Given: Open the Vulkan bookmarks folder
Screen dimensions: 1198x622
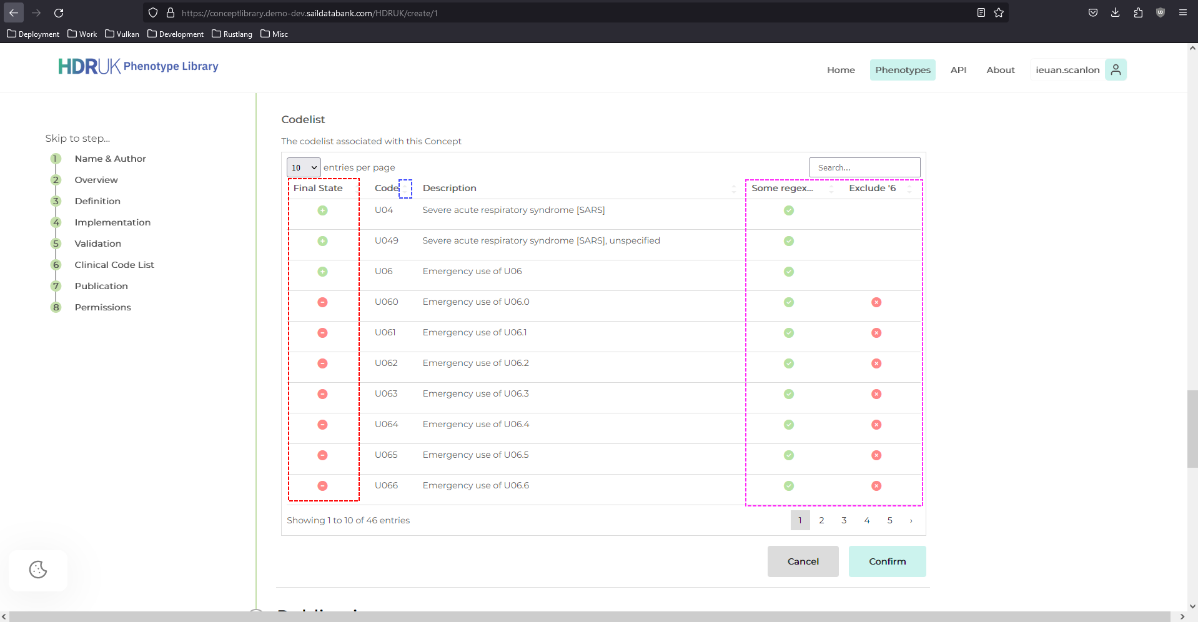Looking at the screenshot, I should [x=122, y=34].
